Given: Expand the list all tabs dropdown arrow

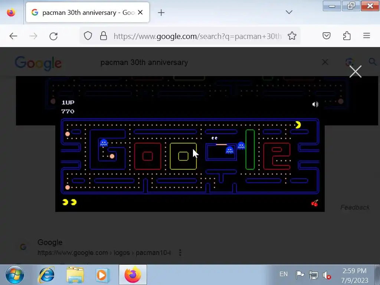Looking at the screenshot, I should tap(289, 12).
